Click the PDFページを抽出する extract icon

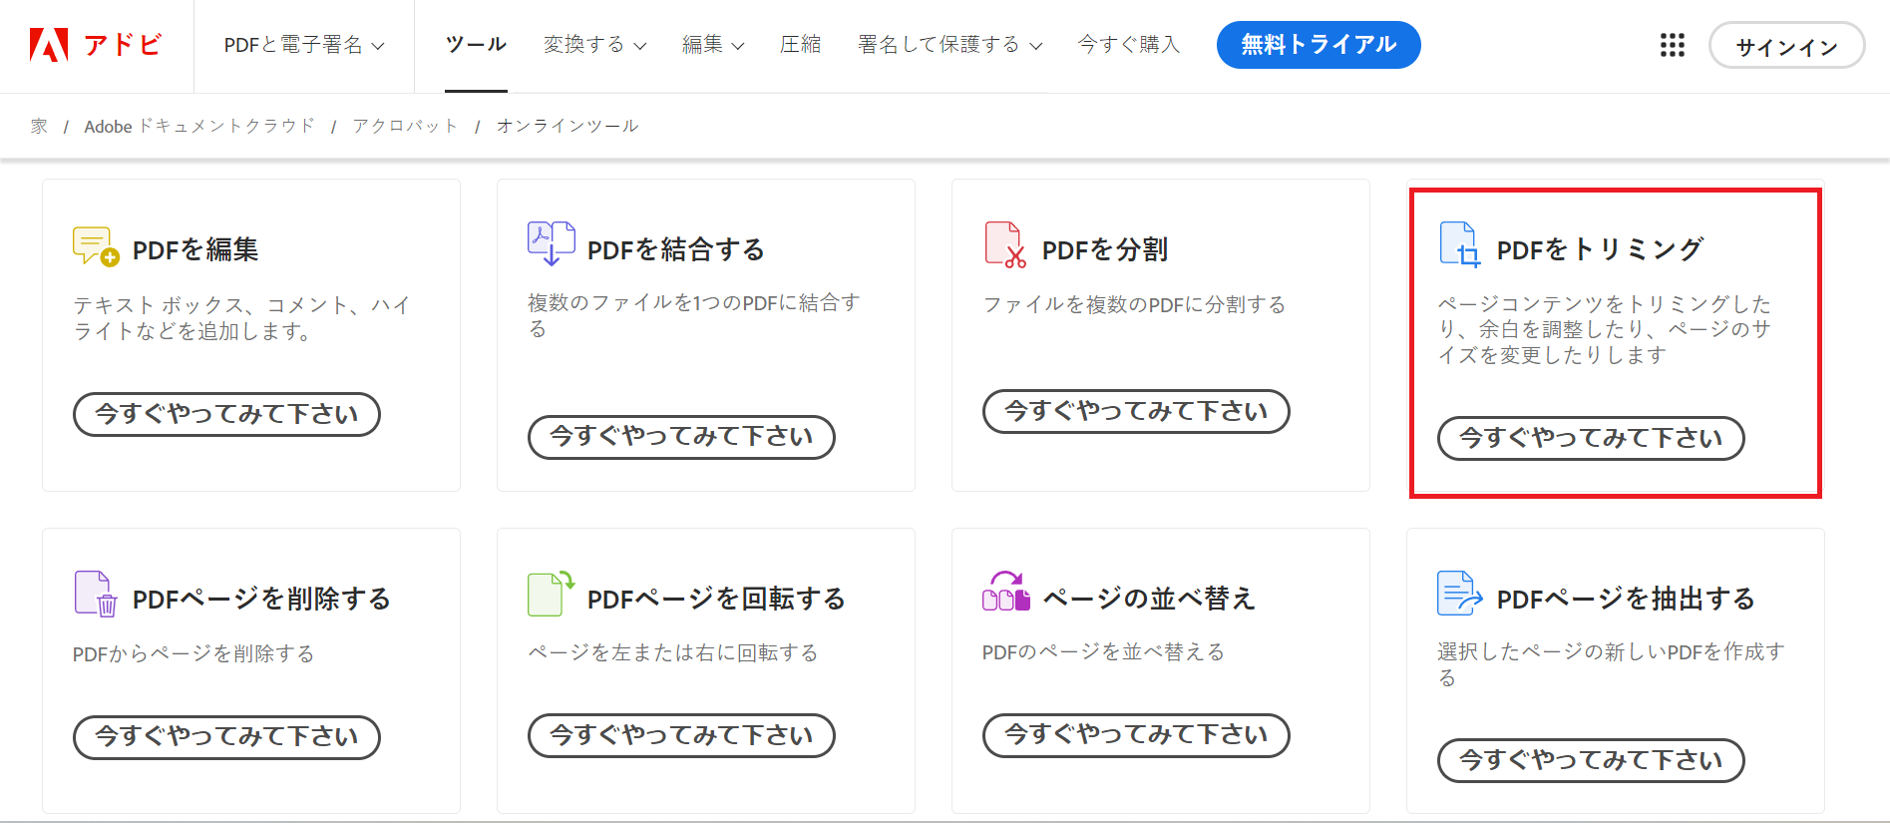point(1460,593)
